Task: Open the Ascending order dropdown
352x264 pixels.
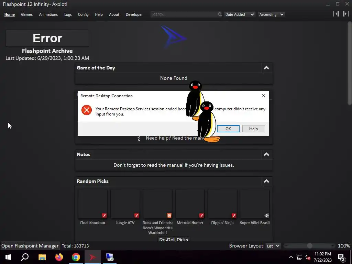Action: (272, 14)
